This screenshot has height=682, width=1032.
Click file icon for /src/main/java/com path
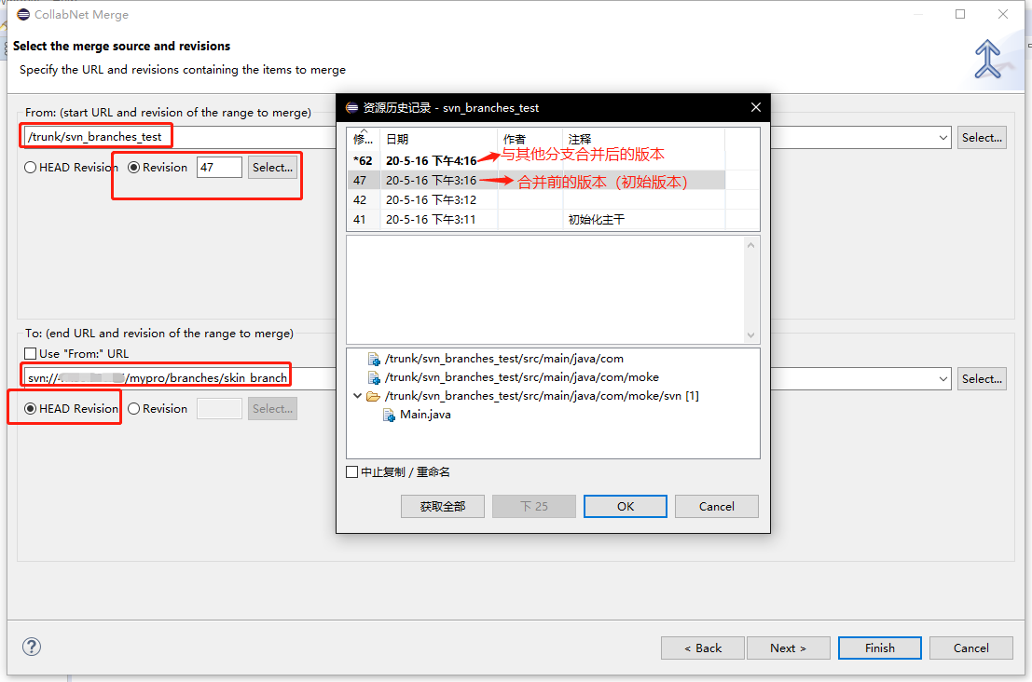click(x=374, y=359)
